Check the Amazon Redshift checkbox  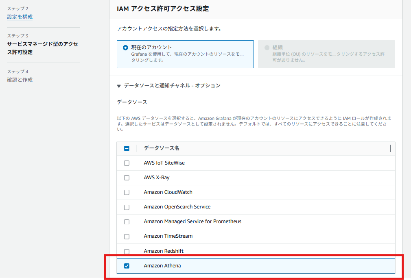click(x=127, y=251)
